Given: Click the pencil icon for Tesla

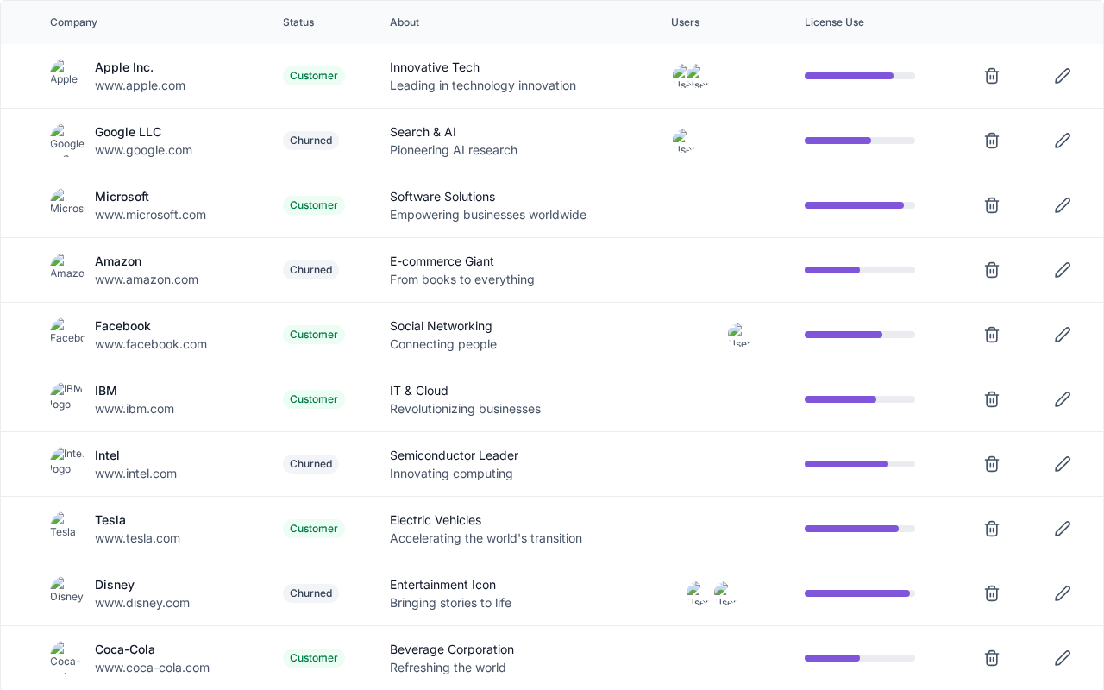Looking at the screenshot, I should pyautogui.click(x=1063, y=529).
